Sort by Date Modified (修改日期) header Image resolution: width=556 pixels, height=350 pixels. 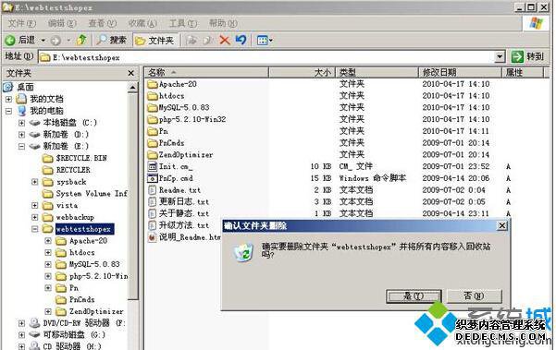click(461, 73)
